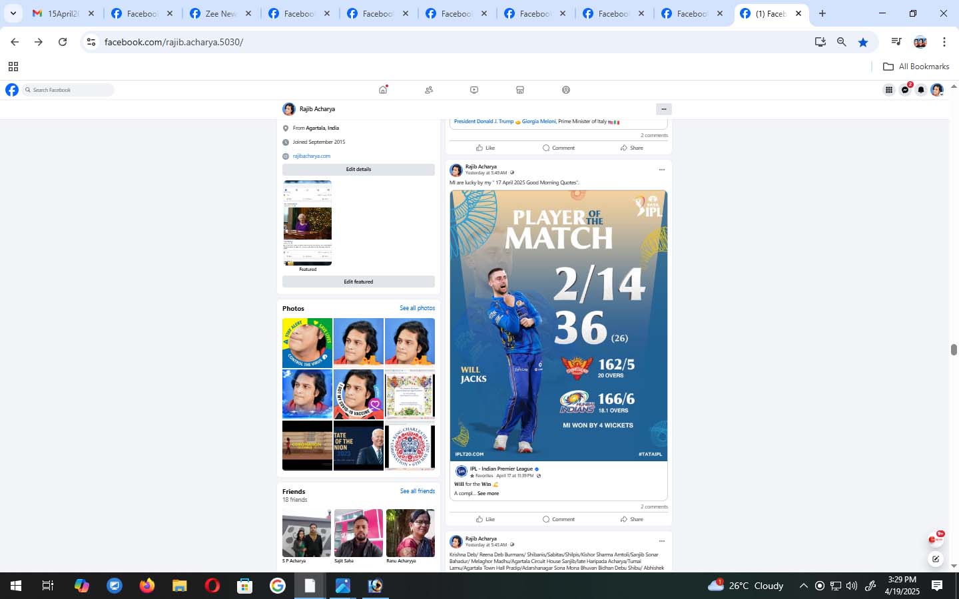959x599 pixels.
Task: Open File Explorer from the taskbar
Action: point(180,586)
